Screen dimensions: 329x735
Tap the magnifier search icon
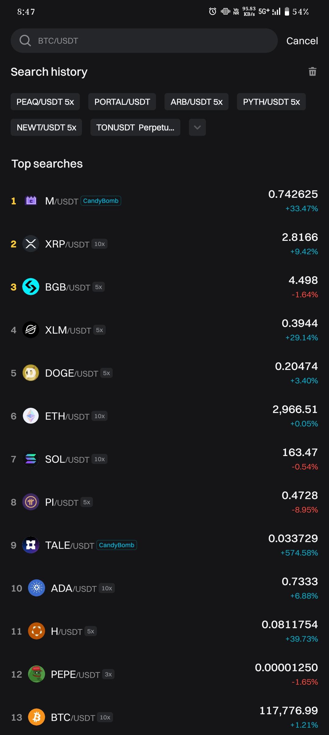point(25,41)
